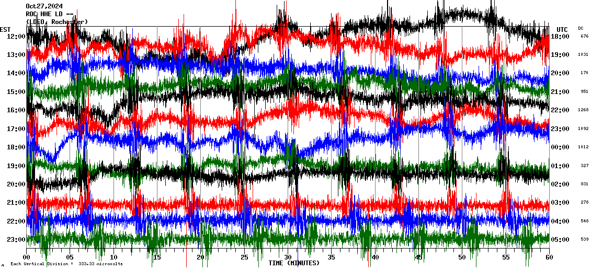Image resolution: width=591 pixels, height=271 pixels.
Task: Select the DC offset value 539
Action: [584, 240]
